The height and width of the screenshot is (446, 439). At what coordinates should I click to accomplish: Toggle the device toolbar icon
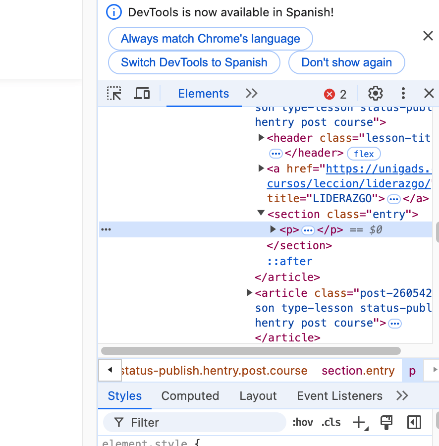click(142, 94)
